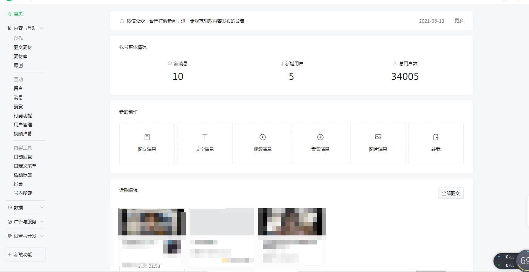The image size is (529, 272).
Task: Click the network speed monitor widget
Action: [510, 261]
